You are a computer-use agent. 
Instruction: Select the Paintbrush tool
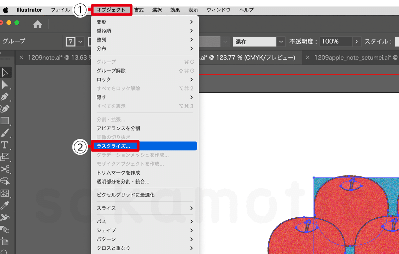(5, 133)
